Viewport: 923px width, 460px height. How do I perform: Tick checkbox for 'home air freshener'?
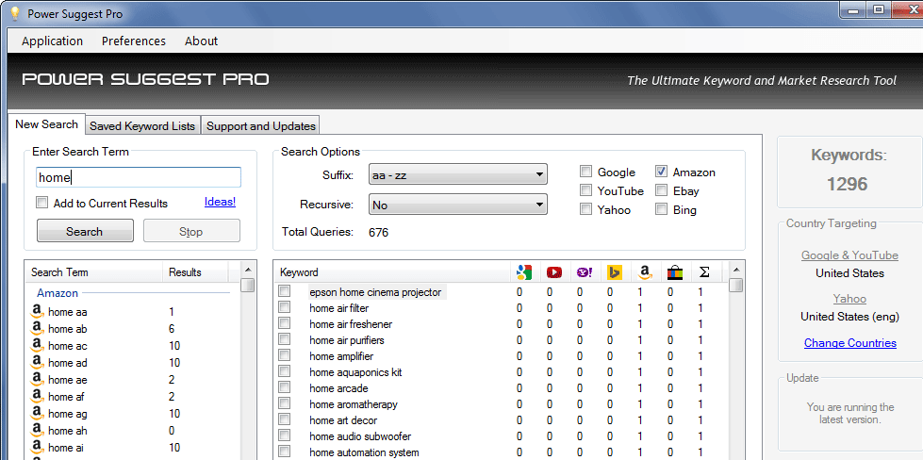tap(285, 323)
